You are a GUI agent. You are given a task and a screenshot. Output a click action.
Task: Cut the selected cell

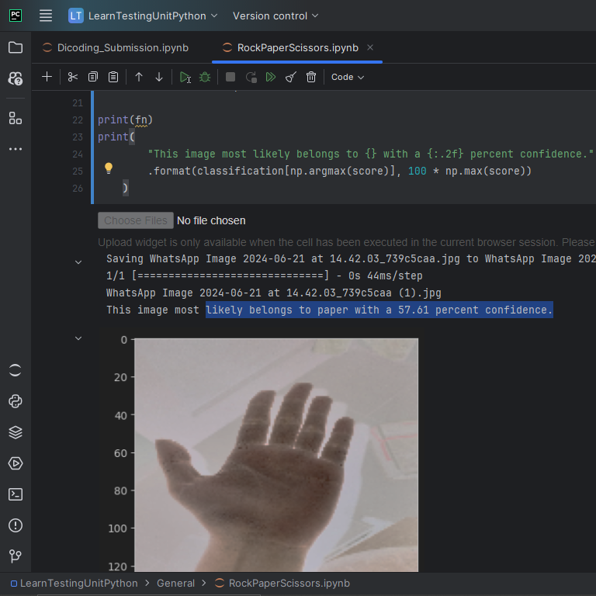coord(73,77)
